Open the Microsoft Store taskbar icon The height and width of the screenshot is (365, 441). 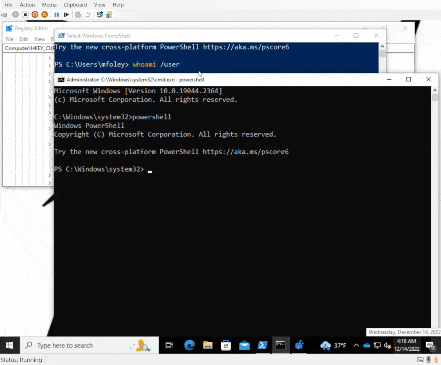click(x=226, y=345)
